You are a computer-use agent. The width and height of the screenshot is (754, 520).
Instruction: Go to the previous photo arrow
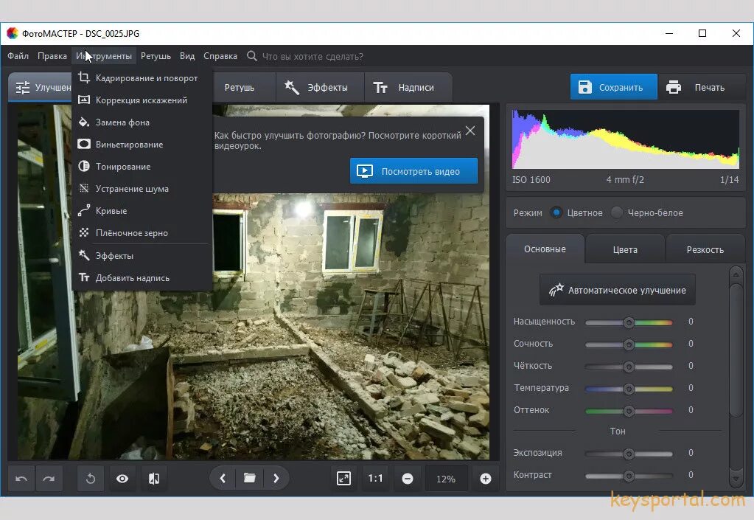223,478
